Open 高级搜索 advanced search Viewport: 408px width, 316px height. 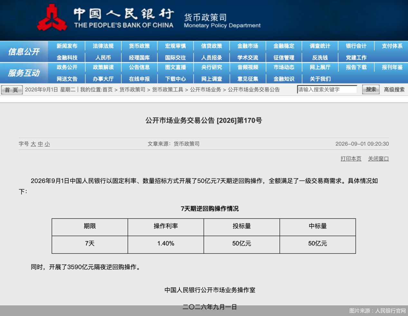[x=394, y=90]
